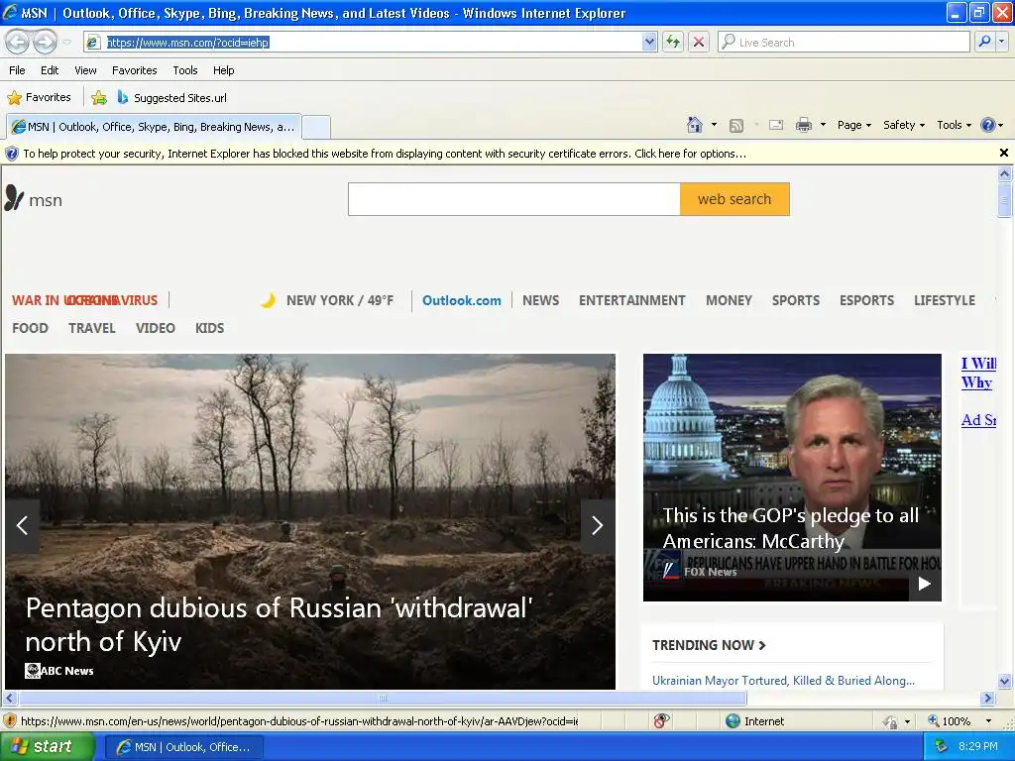Expand the zoom level dropdown arrow
The height and width of the screenshot is (761, 1015).
(x=988, y=721)
